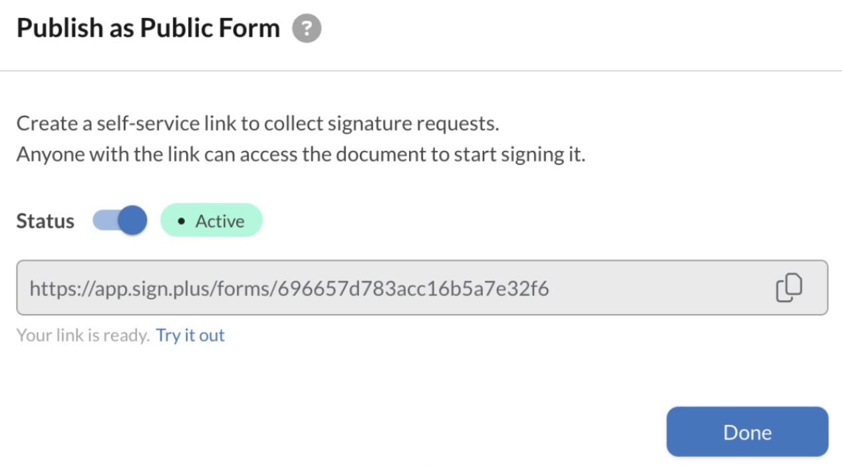
Task: Click the self-service link description text
Action: pyautogui.click(x=257, y=124)
